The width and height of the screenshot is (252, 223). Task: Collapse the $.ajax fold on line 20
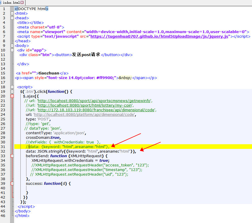pos(12,96)
